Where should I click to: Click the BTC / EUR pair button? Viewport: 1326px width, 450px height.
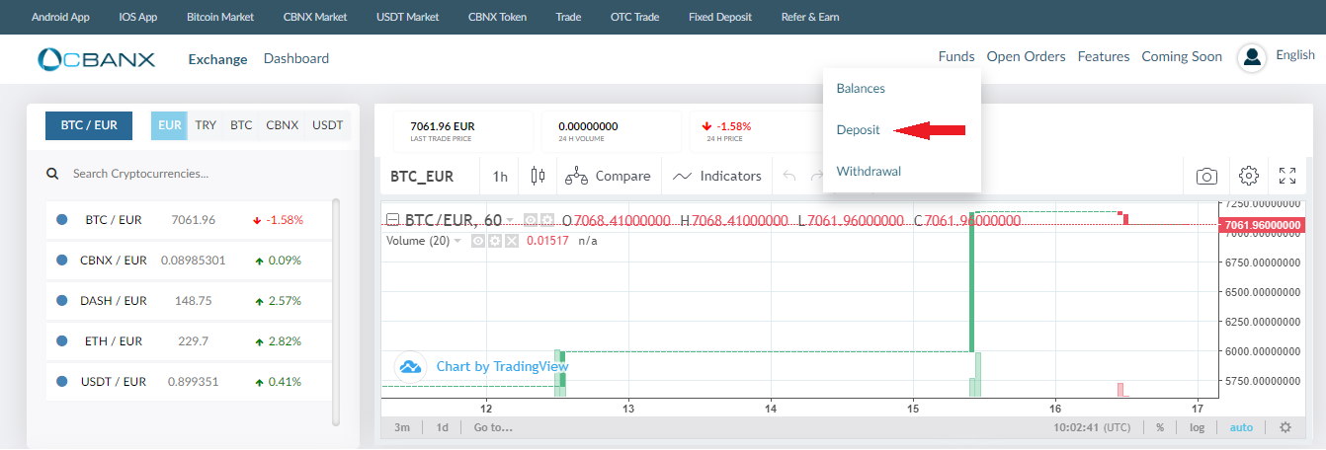click(x=89, y=125)
